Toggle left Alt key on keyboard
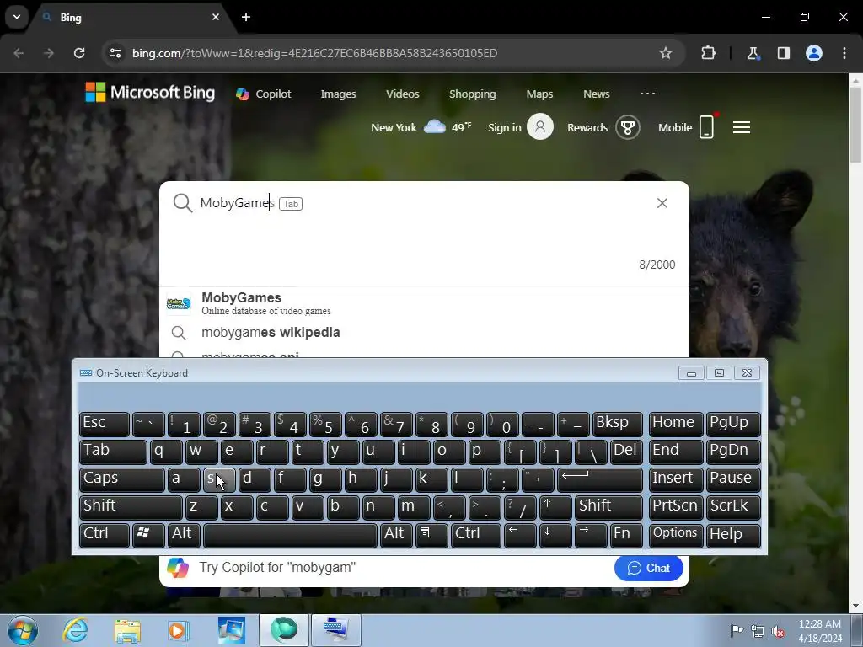The width and height of the screenshot is (863, 647). [x=185, y=535]
